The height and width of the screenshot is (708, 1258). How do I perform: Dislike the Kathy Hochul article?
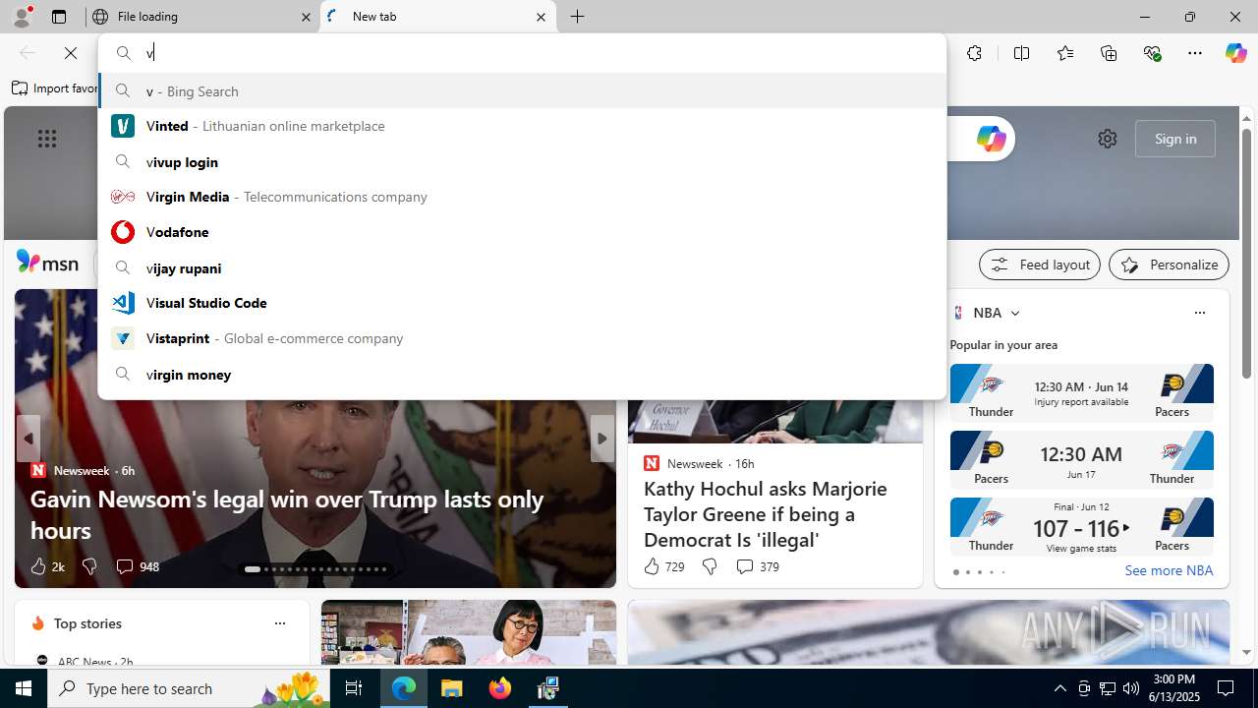709,566
